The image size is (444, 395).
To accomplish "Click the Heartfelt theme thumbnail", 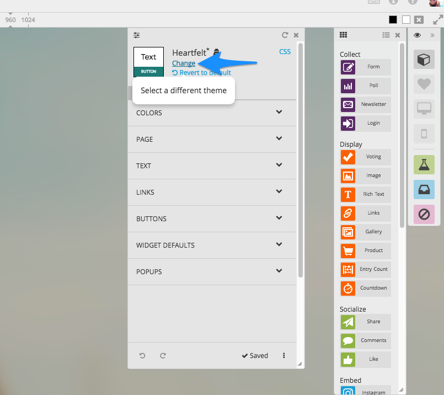I will (148, 61).
